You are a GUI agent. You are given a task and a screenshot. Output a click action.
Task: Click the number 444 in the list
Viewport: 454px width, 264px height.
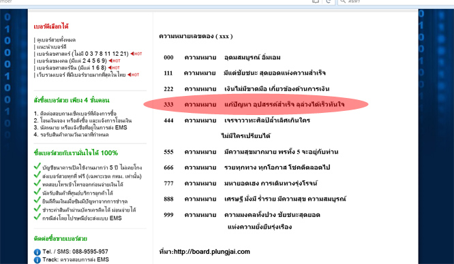[x=168, y=120]
